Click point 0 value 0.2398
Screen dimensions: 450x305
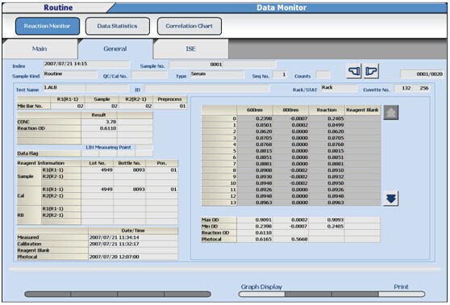click(x=255, y=119)
